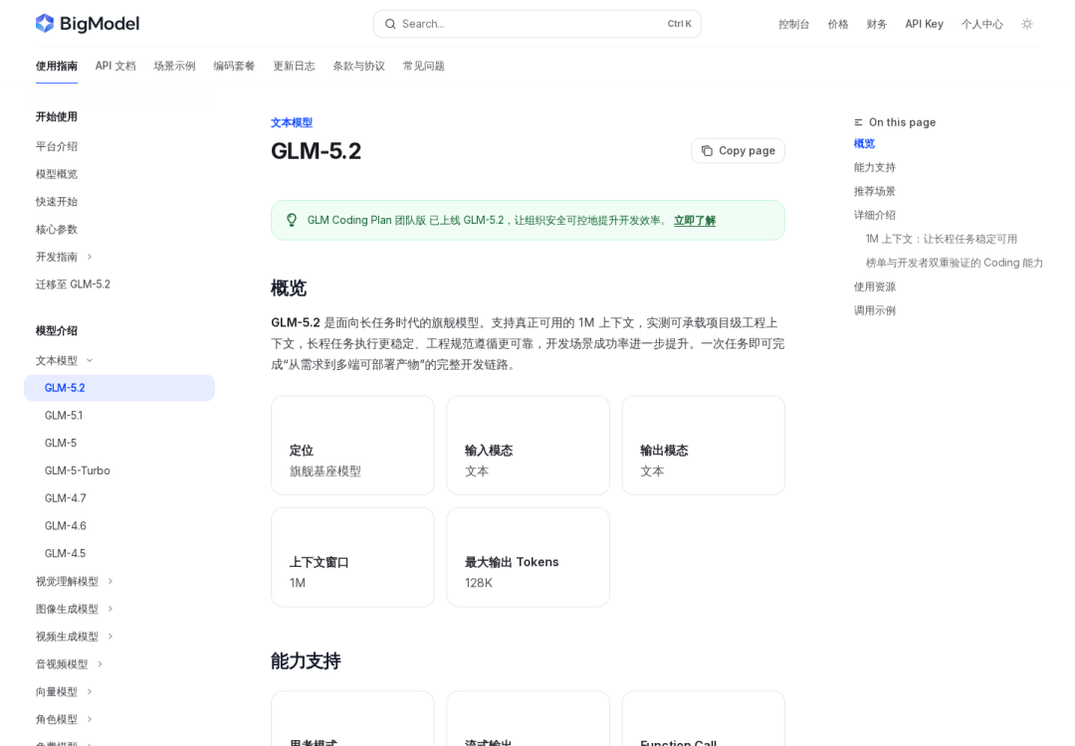Focus the Search input field
The height and width of the screenshot is (746, 1075).
click(x=537, y=24)
